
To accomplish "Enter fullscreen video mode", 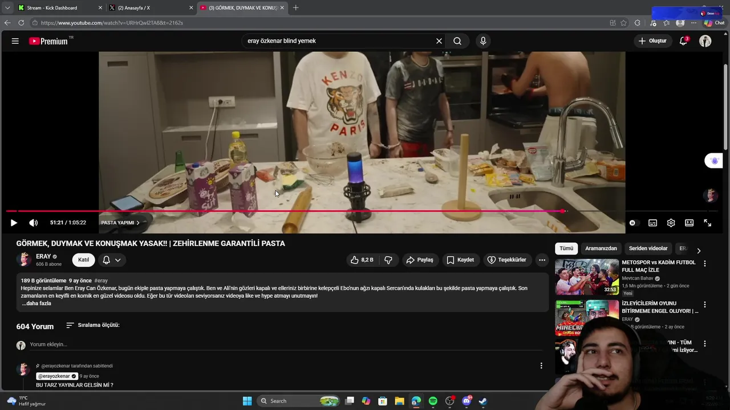I will (x=707, y=223).
